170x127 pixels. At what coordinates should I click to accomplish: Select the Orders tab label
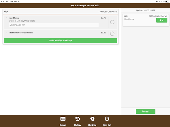click(x=63, y=125)
